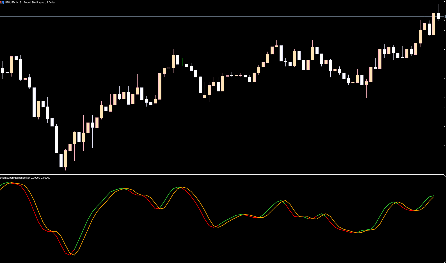The width and height of the screenshot is (446, 263).
Task: Click the orange signal line's rightmost end
Action: 434,197
